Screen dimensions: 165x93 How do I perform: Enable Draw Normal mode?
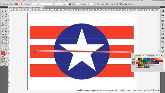coord(2,61)
